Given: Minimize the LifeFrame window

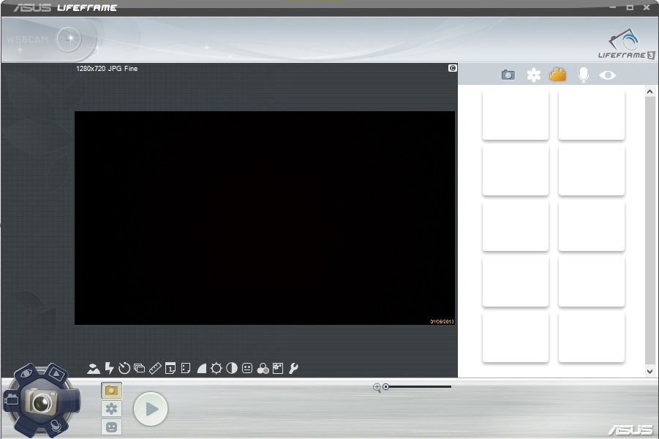Looking at the screenshot, I should click(x=613, y=7).
